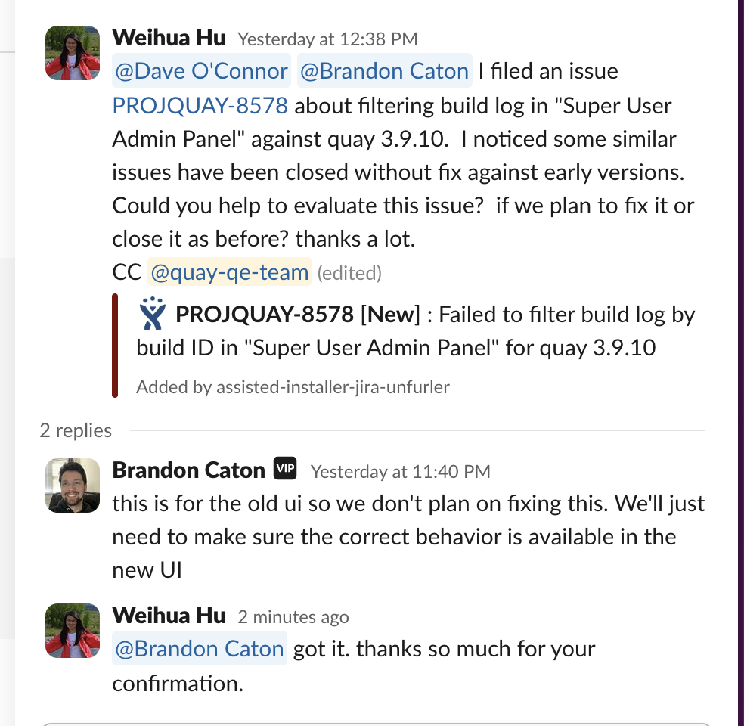Open the @Dave O'Connor mention

[x=202, y=71]
